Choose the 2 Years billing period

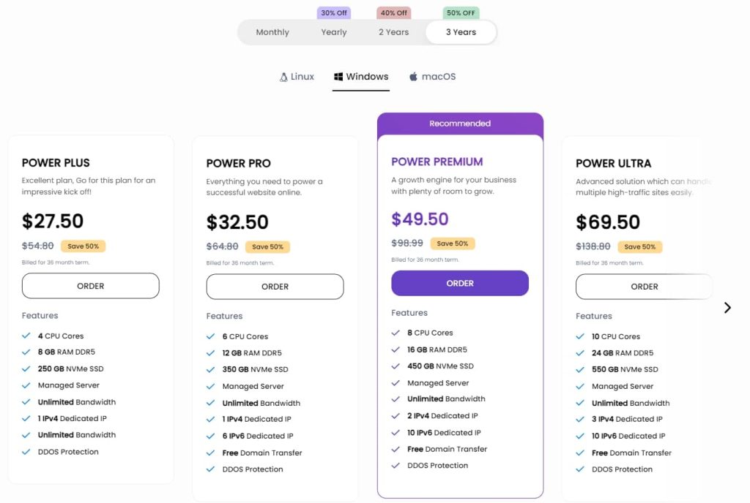(x=393, y=32)
